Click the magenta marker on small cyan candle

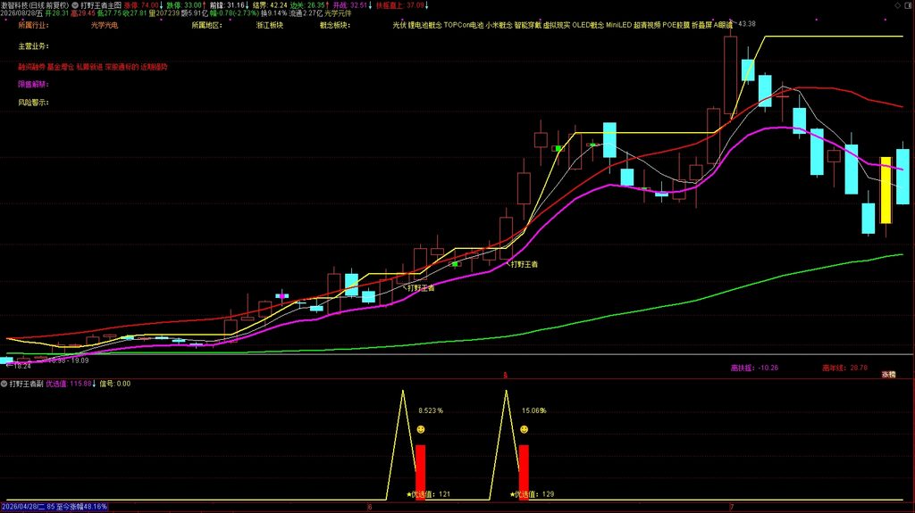tap(282, 296)
